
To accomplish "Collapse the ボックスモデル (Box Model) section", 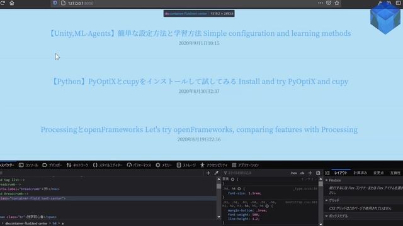I will (327, 216).
